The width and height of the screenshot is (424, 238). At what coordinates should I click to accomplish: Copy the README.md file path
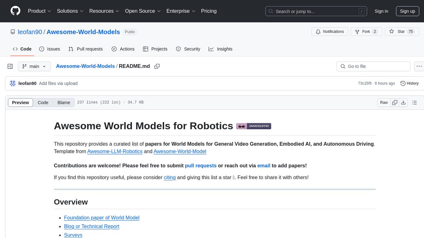(157, 66)
